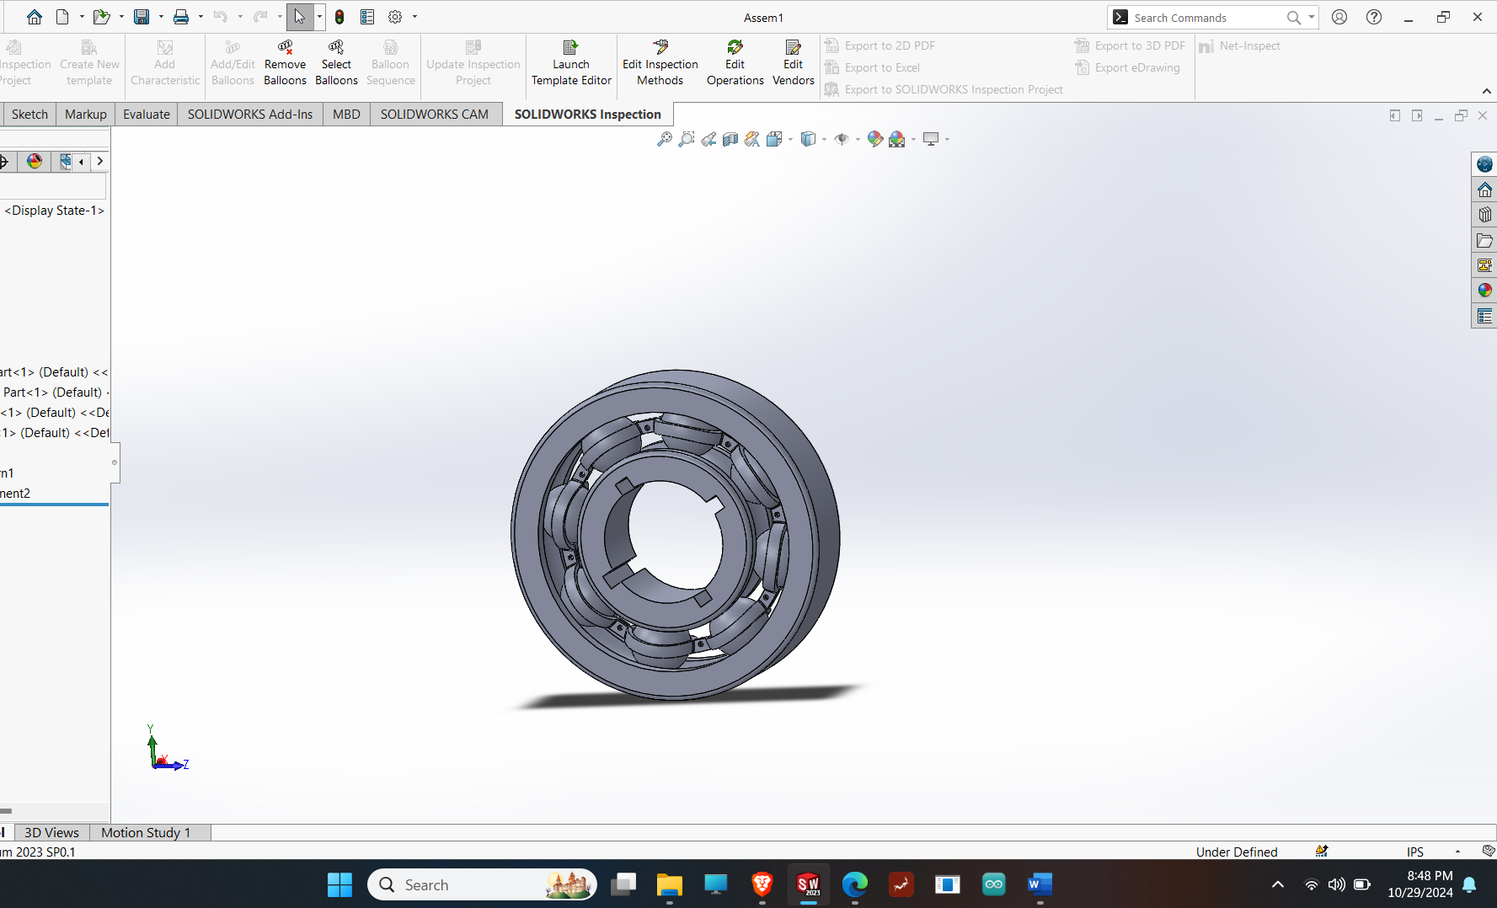Click Zoom to Area icon
The height and width of the screenshot is (908, 1497).
coord(687,139)
